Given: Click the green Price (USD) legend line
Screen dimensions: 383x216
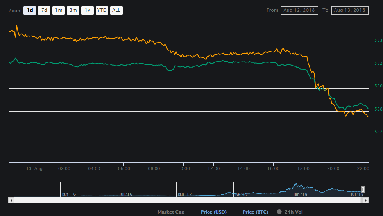Looking at the screenshot, I should click(x=196, y=212).
